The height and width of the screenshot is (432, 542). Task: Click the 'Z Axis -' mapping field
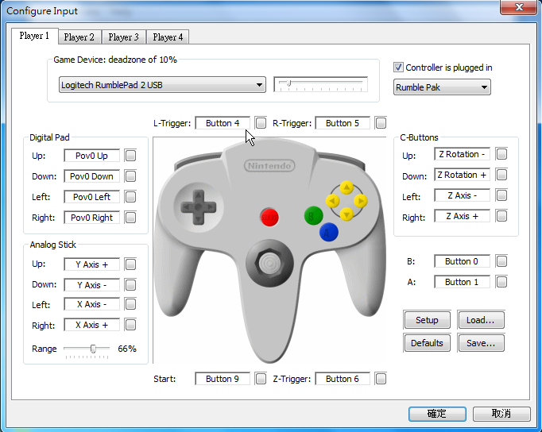tap(462, 195)
